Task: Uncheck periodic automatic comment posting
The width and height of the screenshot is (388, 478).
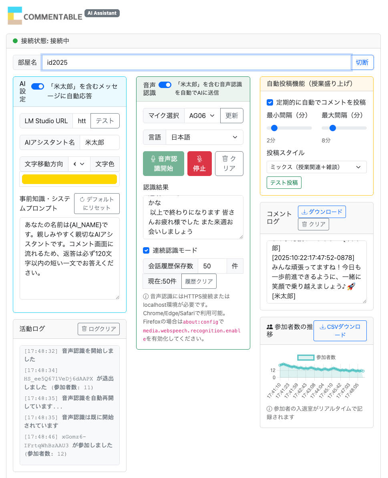Action: [270, 102]
